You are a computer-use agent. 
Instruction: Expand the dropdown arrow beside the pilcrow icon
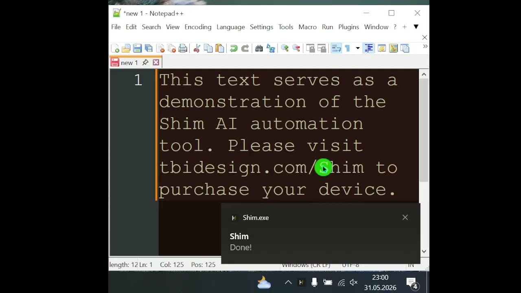click(358, 48)
